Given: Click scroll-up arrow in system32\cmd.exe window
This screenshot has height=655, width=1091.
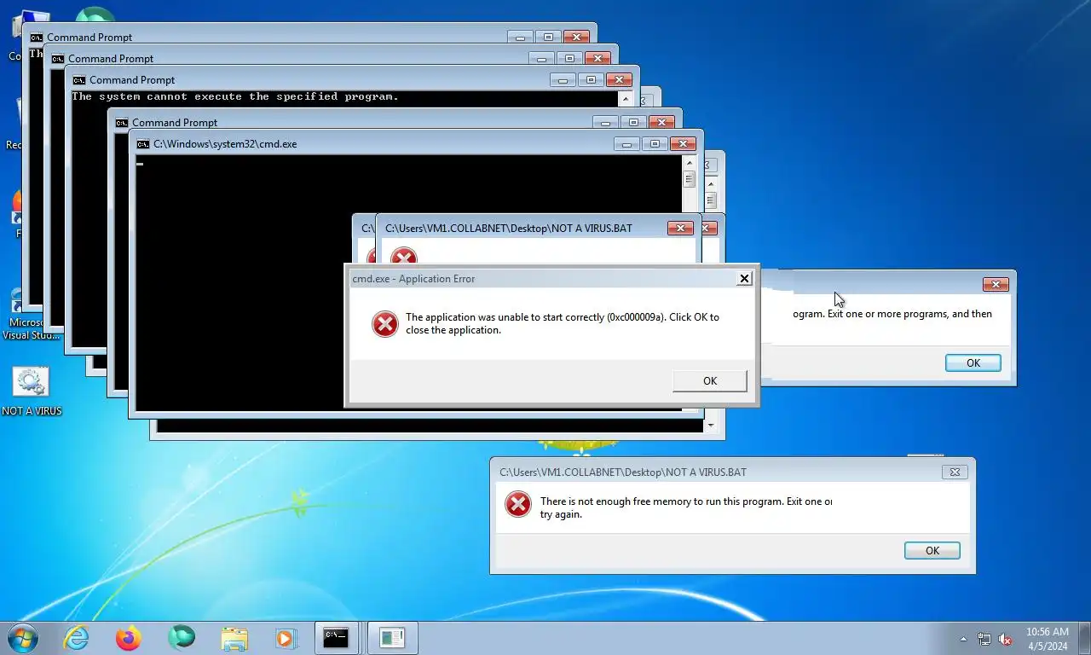Looking at the screenshot, I should coord(690,162).
